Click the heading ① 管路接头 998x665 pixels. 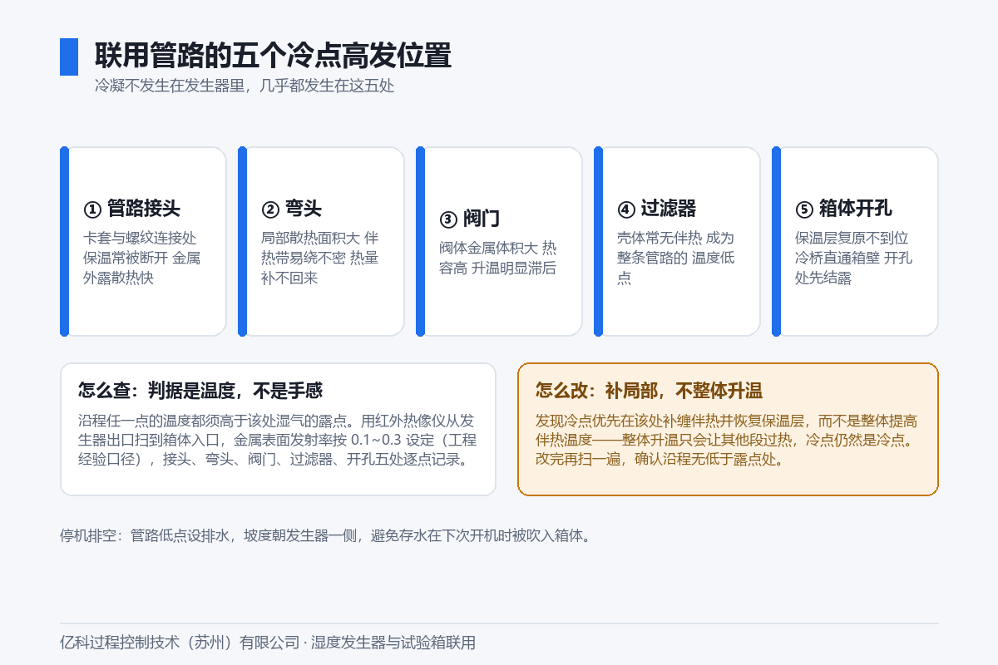(132, 208)
